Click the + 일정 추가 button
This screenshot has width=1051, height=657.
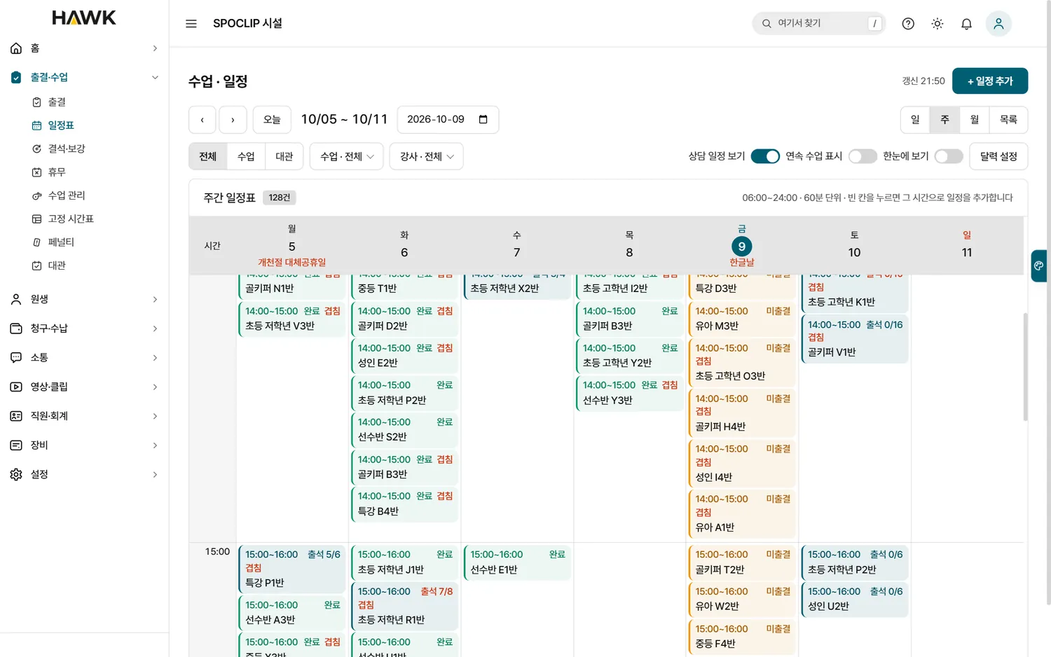[990, 81]
